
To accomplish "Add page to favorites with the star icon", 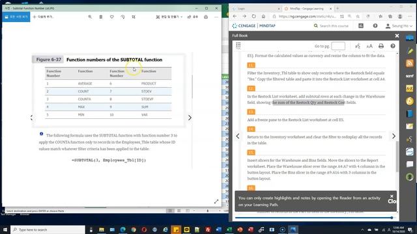I will 358,16.
